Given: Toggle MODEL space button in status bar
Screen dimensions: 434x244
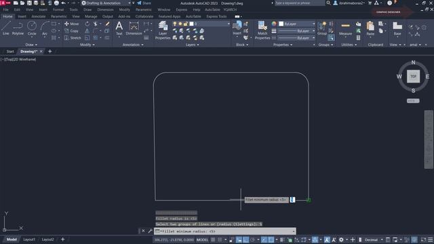Looking at the screenshot, I should pos(202,239).
